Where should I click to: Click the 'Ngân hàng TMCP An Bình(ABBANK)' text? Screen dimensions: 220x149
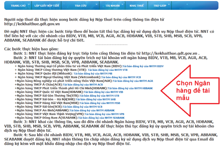click(x=43, y=110)
